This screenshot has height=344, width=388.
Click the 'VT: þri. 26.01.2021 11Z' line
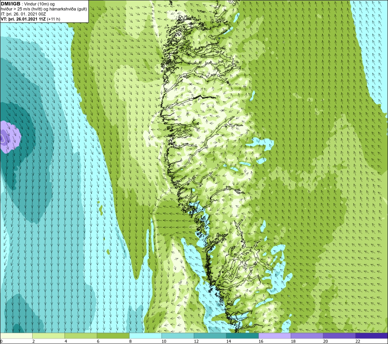click(23, 19)
